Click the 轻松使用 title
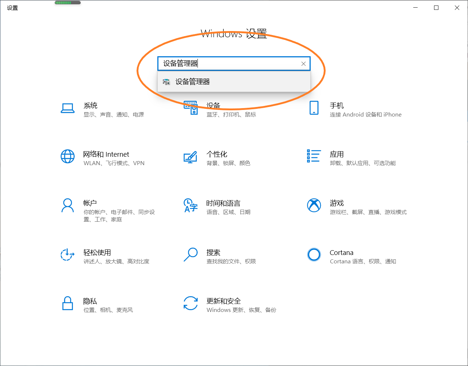The height and width of the screenshot is (366, 468). tap(97, 252)
